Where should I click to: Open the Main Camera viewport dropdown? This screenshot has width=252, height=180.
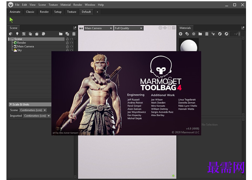click(98, 28)
